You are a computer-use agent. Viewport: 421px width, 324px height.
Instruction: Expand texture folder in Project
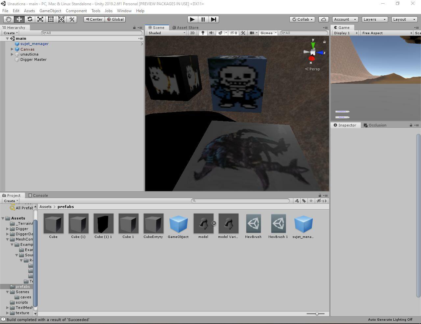pos(8,313)
